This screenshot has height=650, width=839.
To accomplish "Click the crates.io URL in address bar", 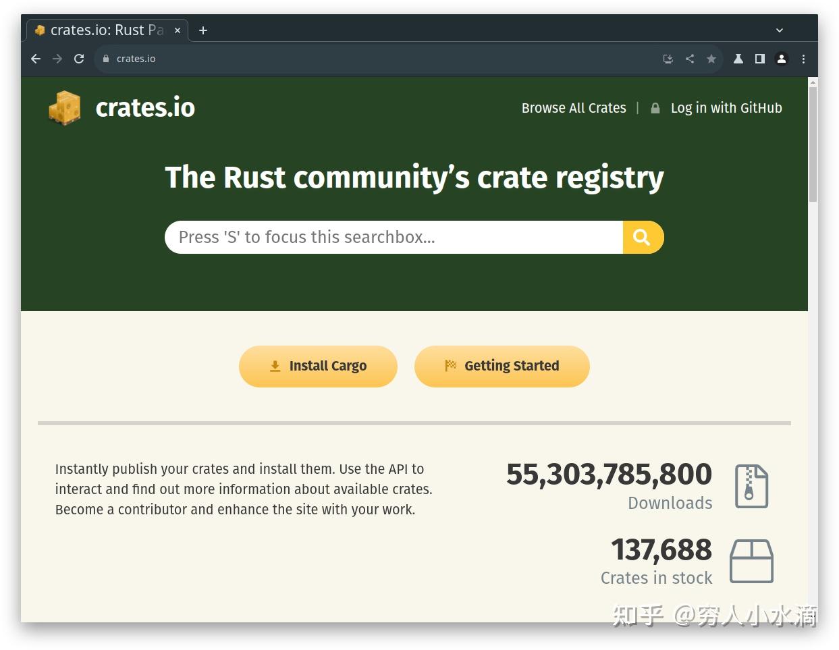I will [136, 59].
